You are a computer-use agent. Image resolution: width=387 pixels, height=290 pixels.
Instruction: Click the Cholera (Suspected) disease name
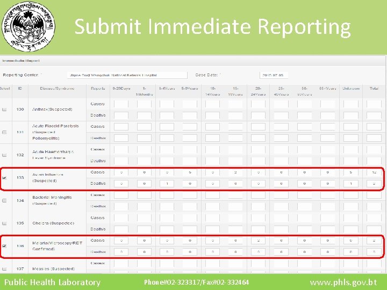53,223
